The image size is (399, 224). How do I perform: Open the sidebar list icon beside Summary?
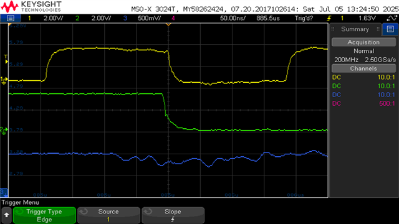[390, 29]
